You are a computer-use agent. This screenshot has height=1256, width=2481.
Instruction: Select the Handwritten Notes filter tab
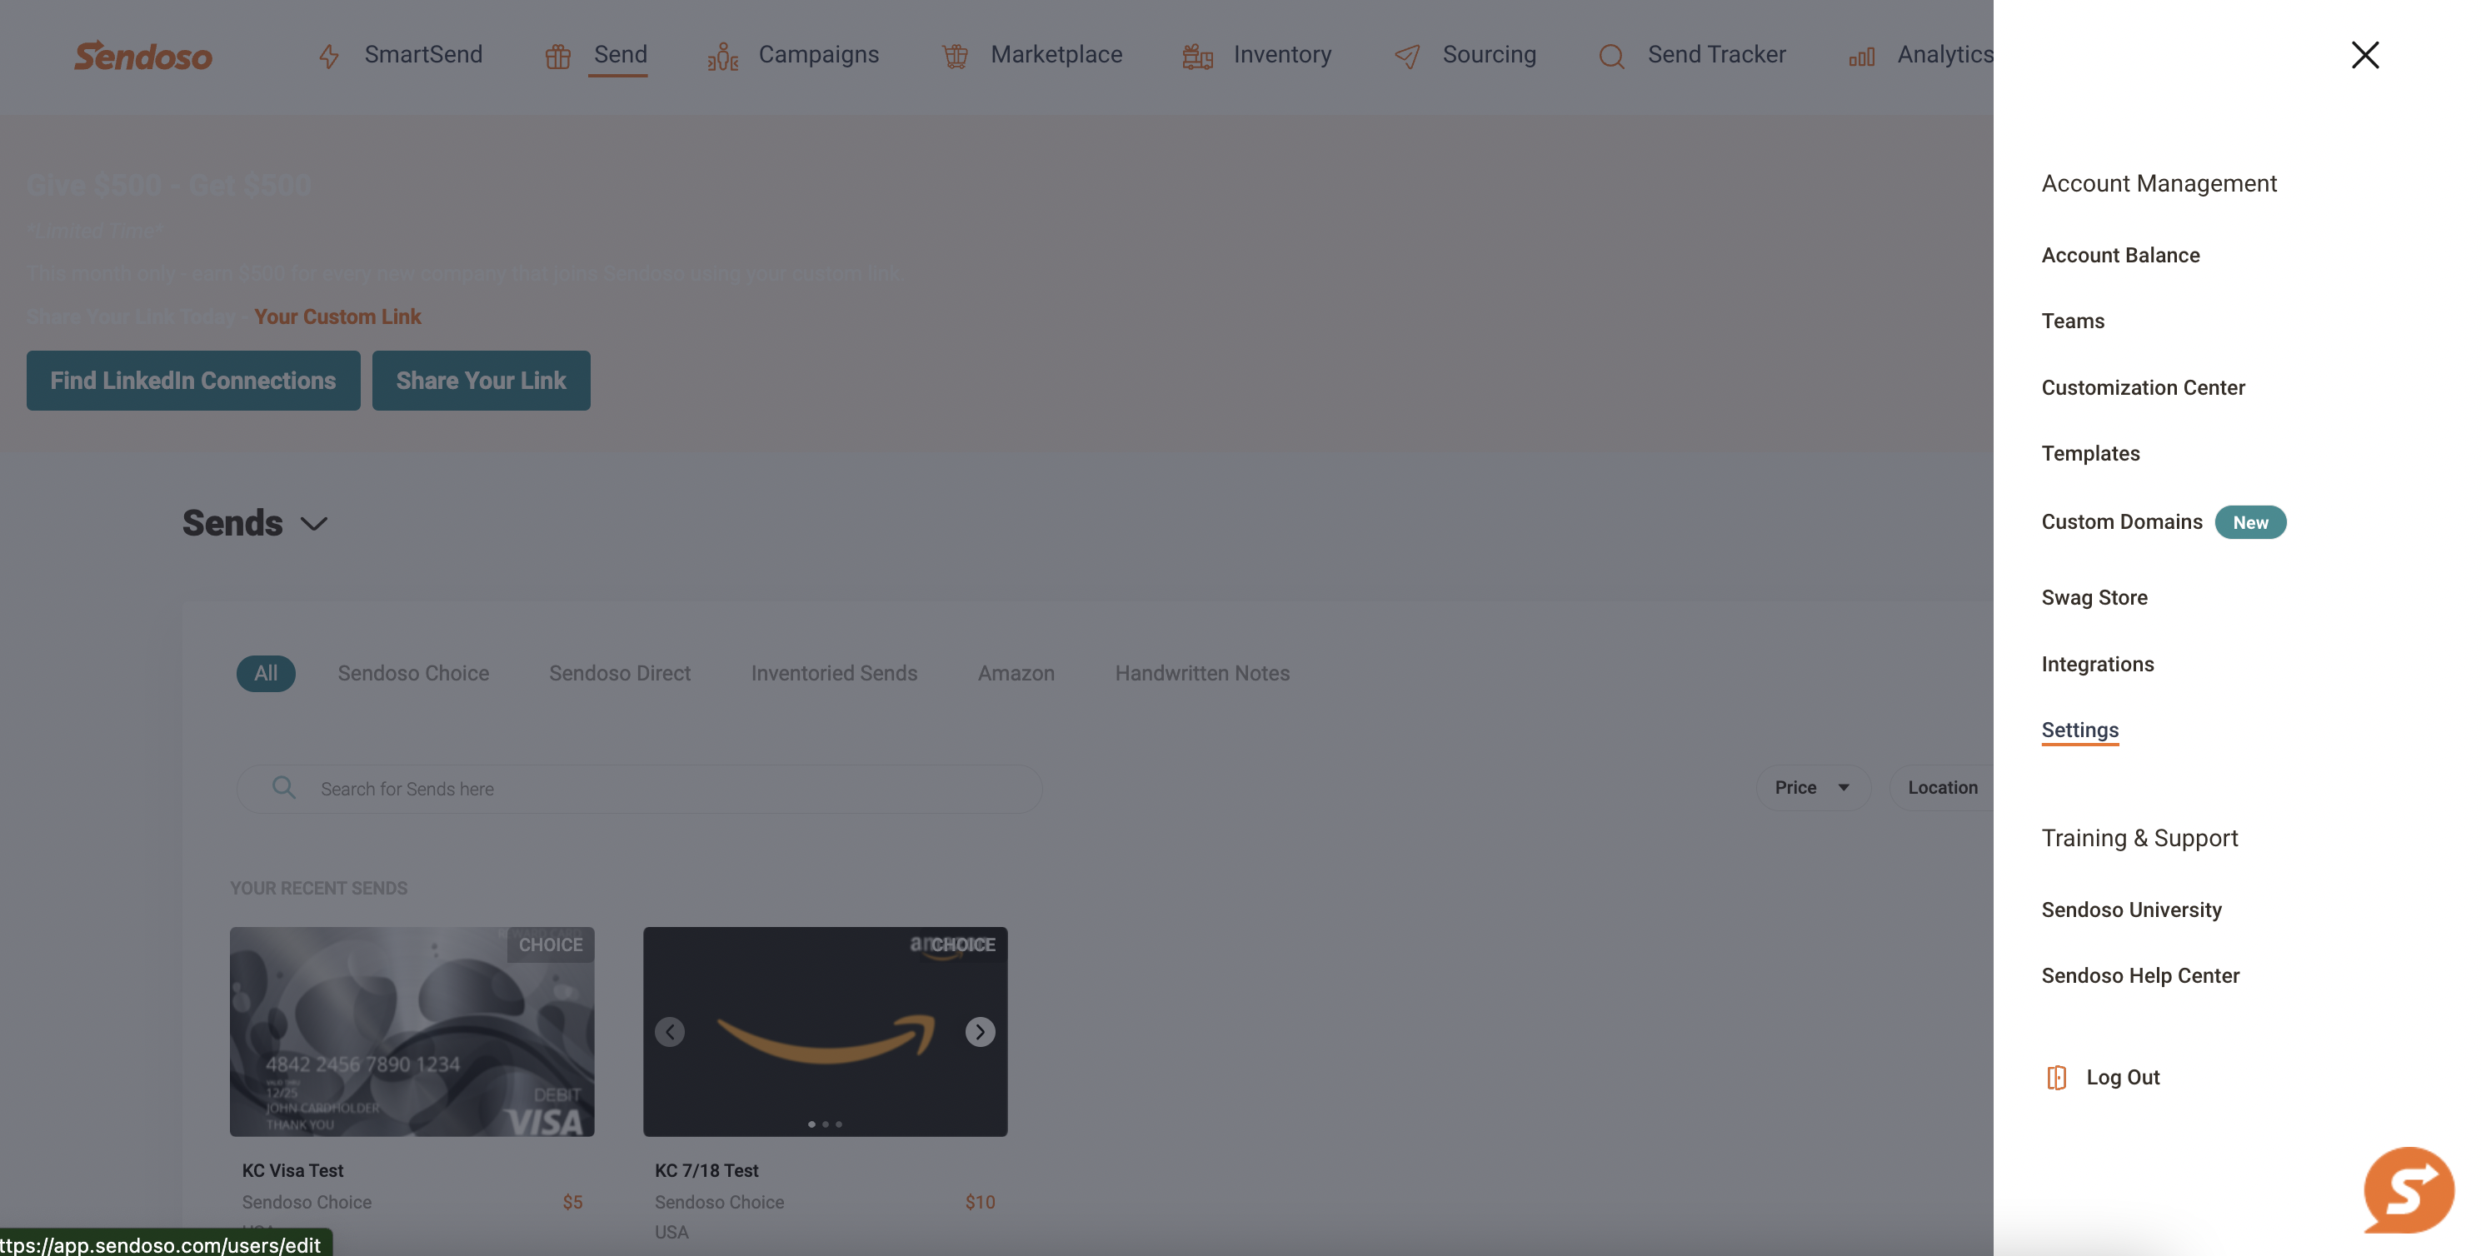coord(1202,673)
